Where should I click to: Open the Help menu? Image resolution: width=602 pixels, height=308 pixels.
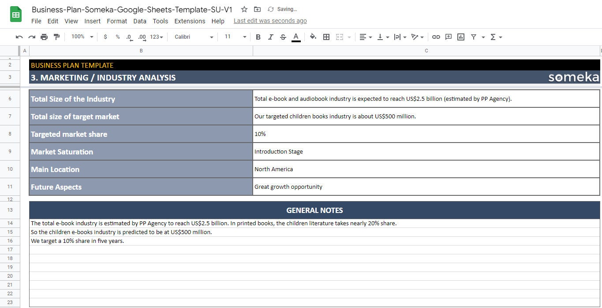[218, 21]
